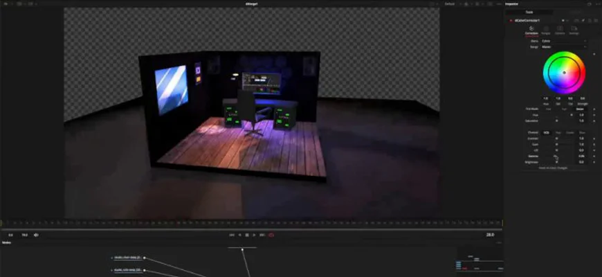Set Tint Mode to Full
Viewport: 602px width, 277px height.
(564, 109)
